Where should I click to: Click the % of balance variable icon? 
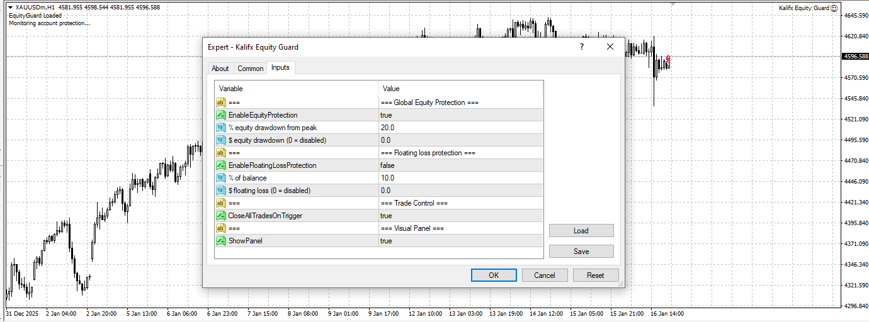[221, 178]
